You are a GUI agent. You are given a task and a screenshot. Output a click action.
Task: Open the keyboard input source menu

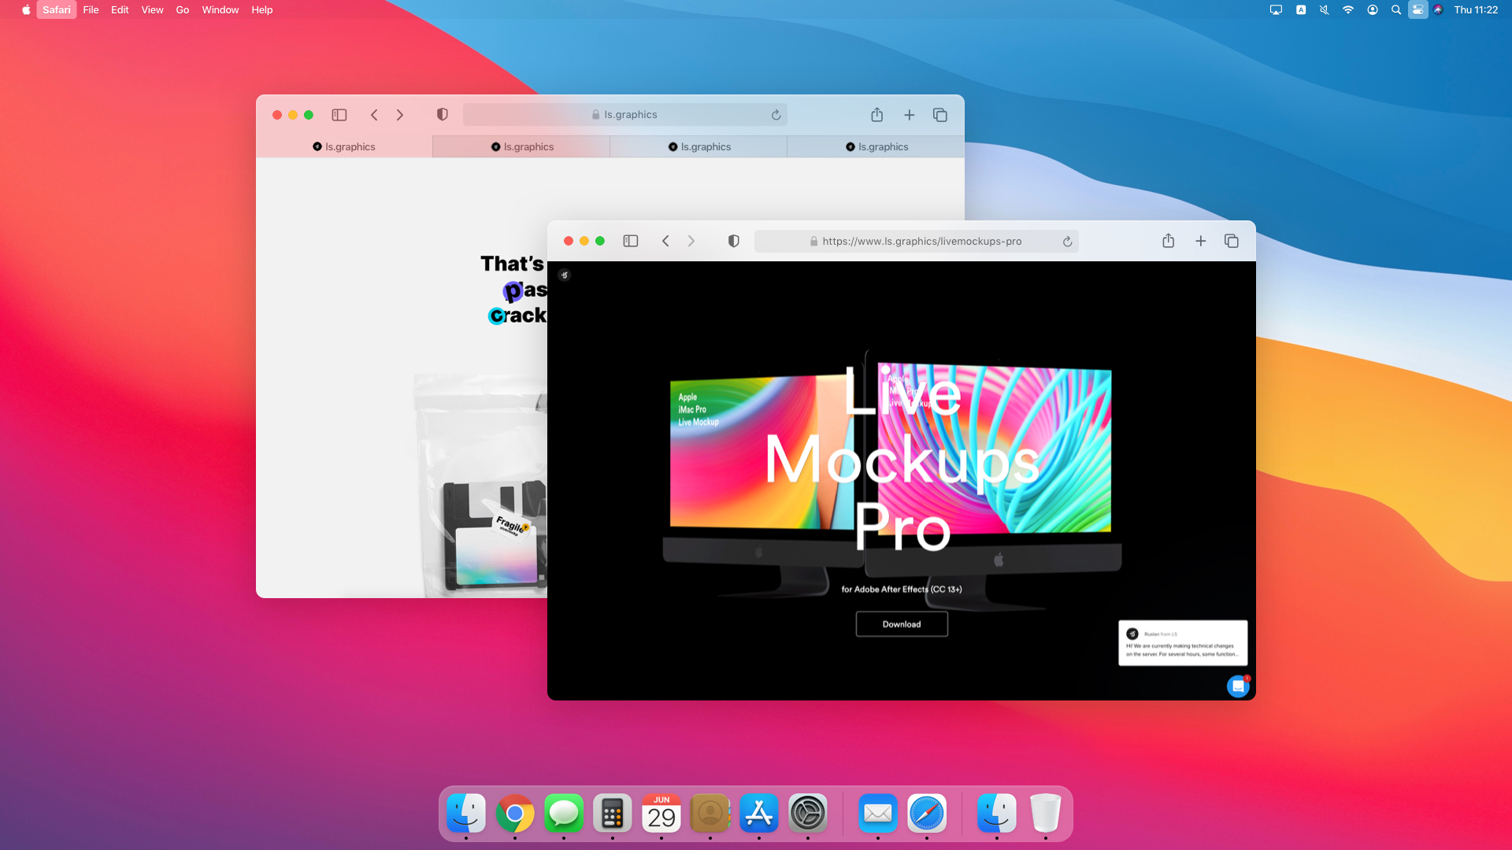1300,9
